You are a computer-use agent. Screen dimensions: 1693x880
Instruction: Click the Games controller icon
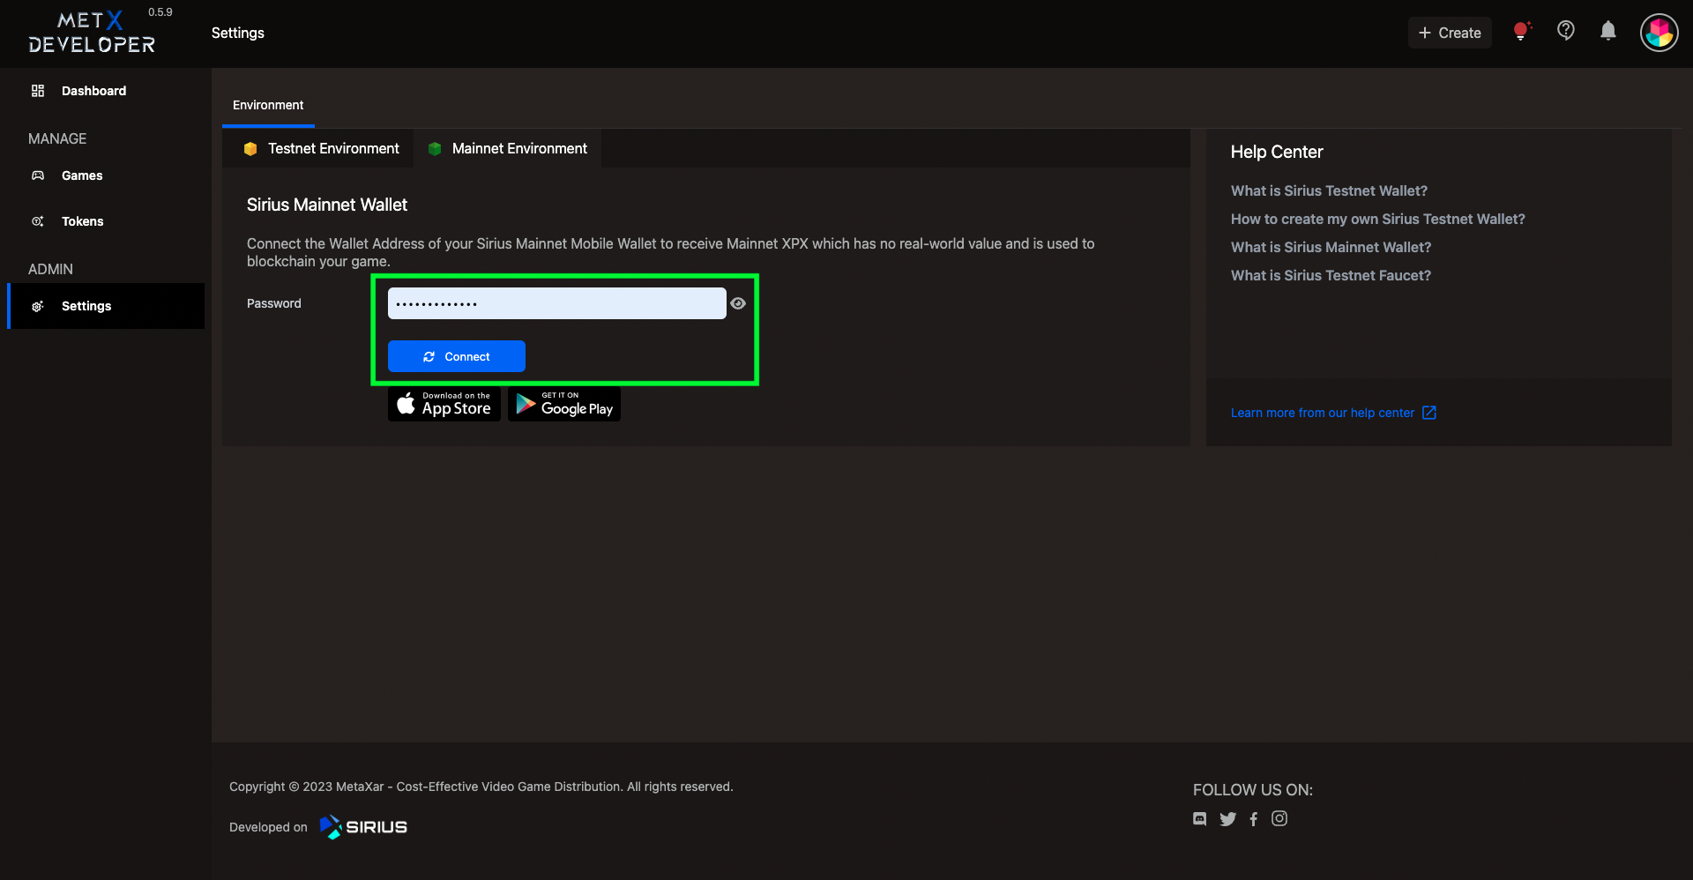(38, 175)
